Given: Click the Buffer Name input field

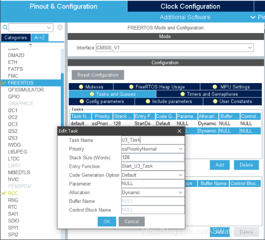Looking at the screenshot, I should [x=153, y=201].
